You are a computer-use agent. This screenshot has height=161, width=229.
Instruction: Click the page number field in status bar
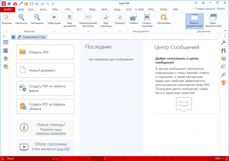pos(97,159)
